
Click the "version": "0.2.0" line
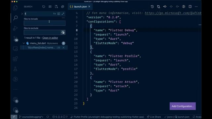pos(104,18)
